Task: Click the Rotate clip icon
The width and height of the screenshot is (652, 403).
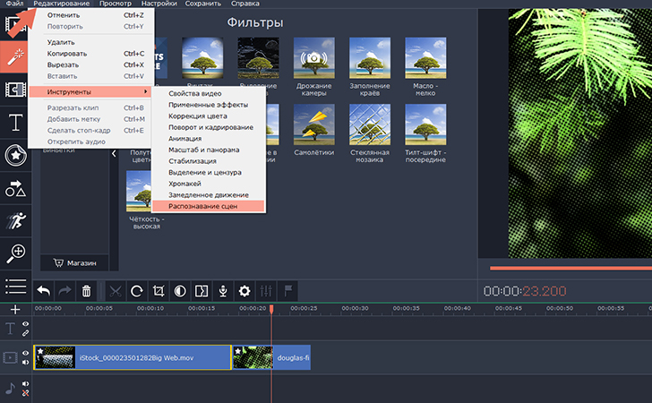Action: click(x=136, y=290)
